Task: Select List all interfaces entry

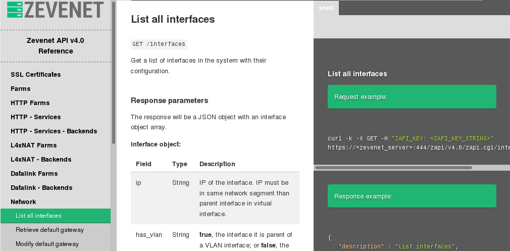Action: (x=56, y=216)
